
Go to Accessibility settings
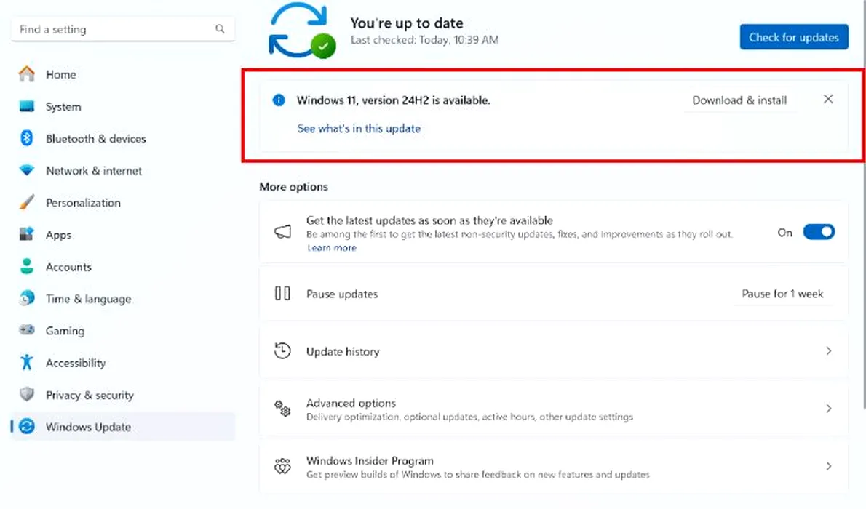point(122,362)
